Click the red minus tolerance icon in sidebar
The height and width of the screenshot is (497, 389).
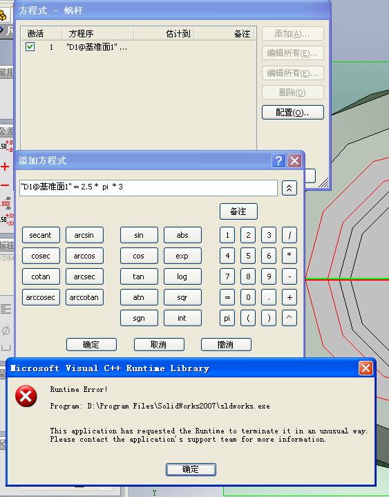tap(5, 185)
